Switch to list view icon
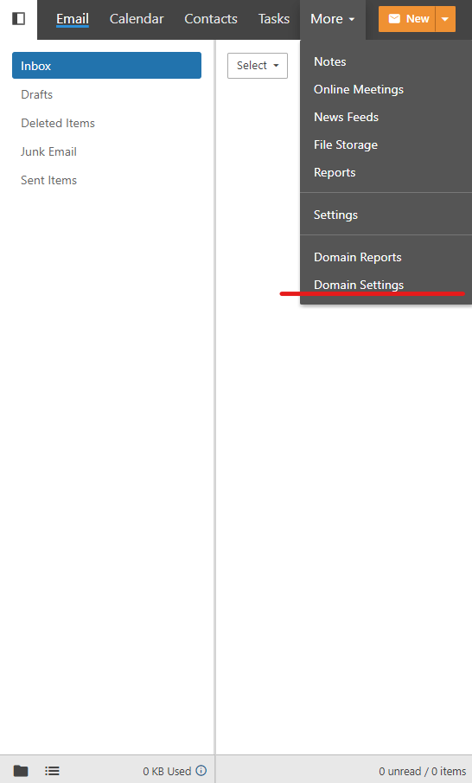 52,771
